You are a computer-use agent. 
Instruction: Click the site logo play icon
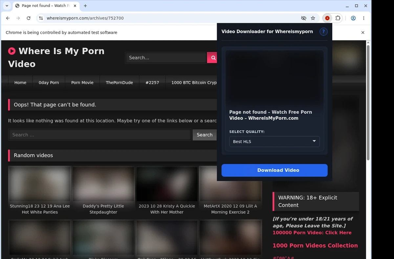coord(12,51)
